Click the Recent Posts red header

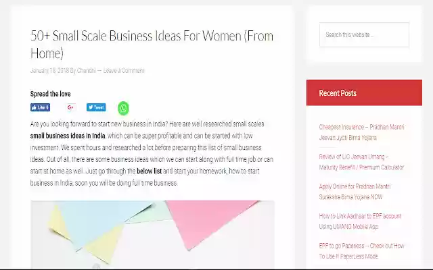364,93
